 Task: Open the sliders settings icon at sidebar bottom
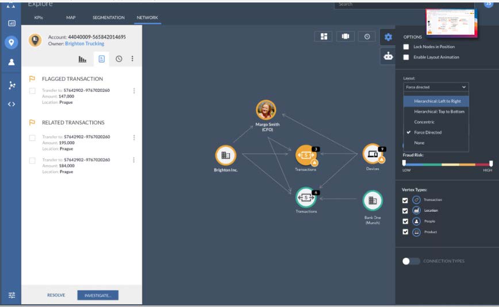(x=11, y=296)
